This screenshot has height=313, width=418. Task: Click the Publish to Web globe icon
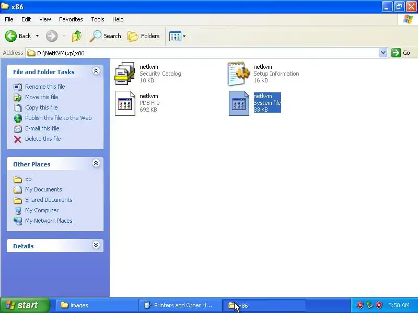point(18,118)
